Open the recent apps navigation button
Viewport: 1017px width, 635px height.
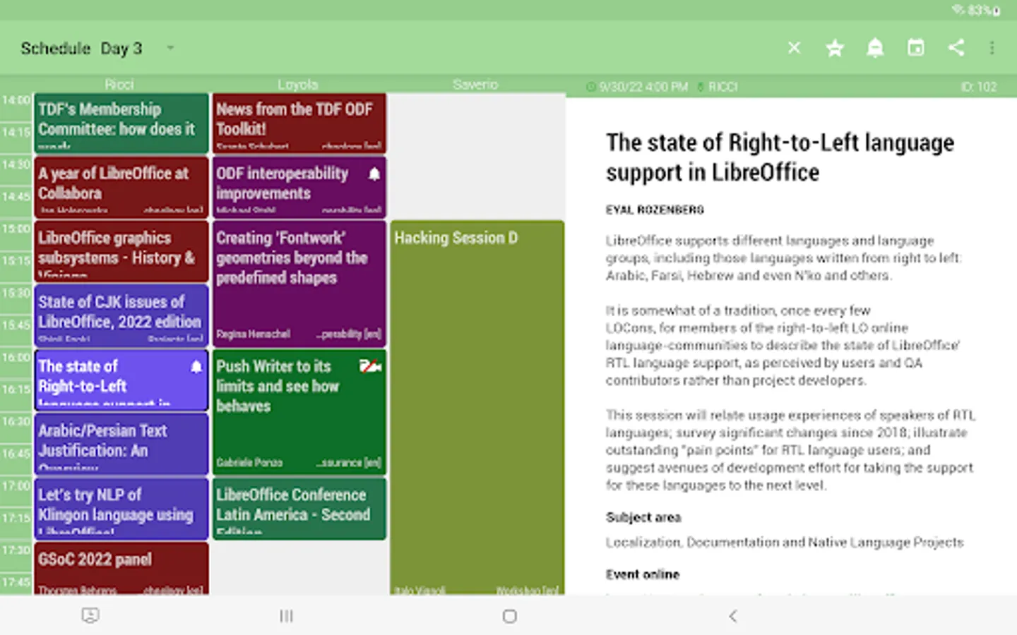286,616
